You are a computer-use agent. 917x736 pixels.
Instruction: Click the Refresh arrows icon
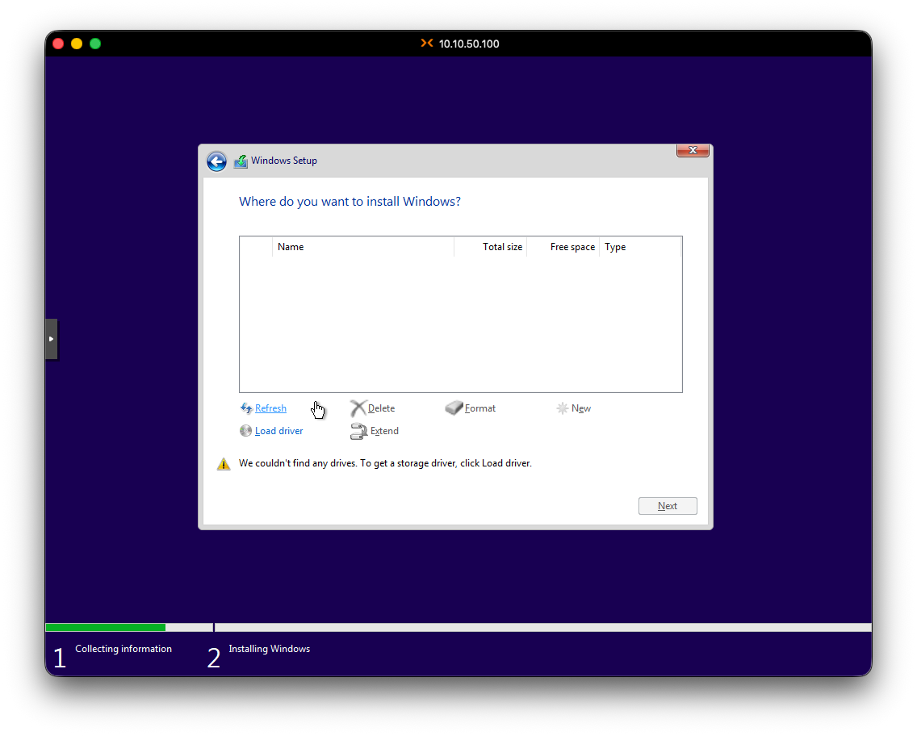246,408
